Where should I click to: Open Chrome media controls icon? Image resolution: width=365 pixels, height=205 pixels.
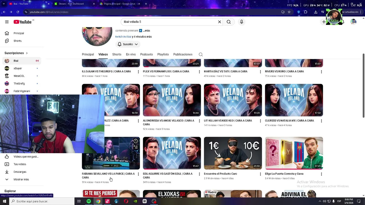(323, 12)
